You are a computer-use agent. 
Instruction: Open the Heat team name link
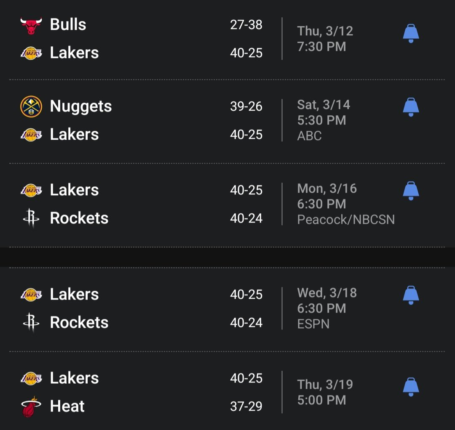67,406
